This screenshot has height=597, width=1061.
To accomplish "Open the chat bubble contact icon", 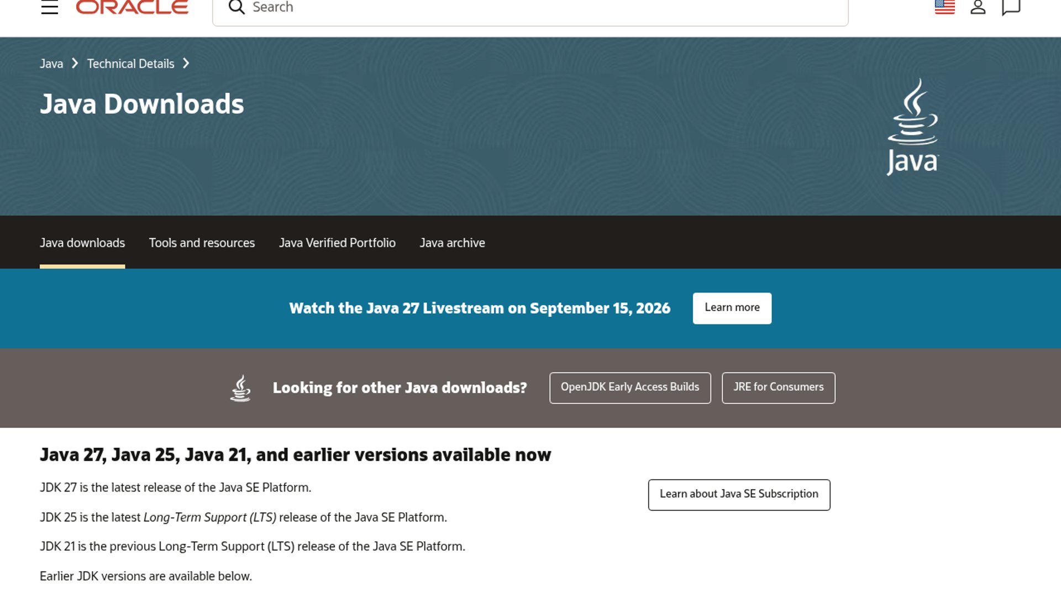I will [1011, 8].
